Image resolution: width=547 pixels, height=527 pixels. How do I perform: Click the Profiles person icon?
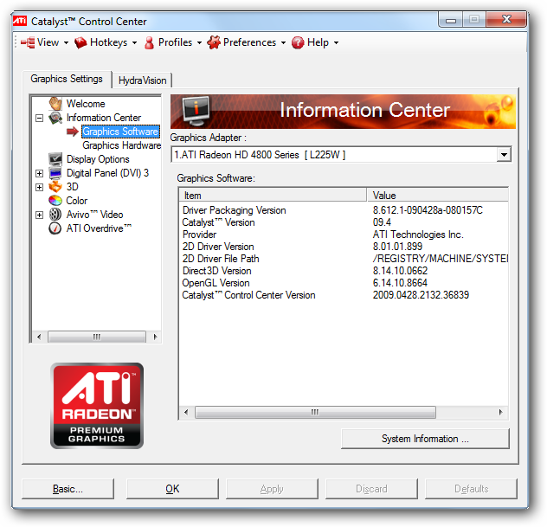(x=150, y=42)
